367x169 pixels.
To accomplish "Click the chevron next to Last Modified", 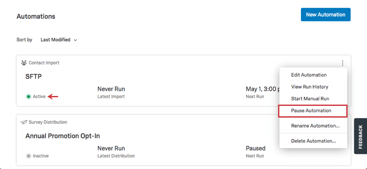I will pos(76,40).
